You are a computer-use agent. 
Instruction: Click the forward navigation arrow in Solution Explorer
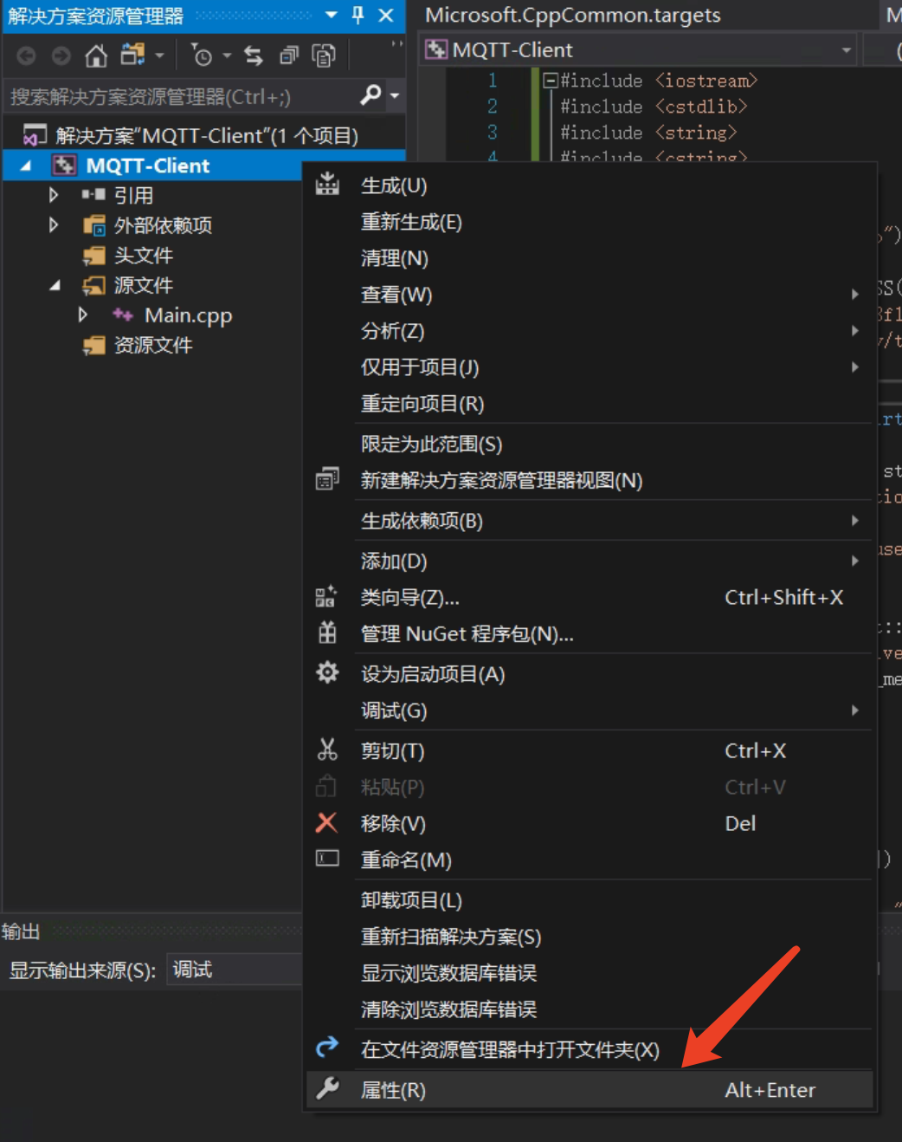[61, 56]
